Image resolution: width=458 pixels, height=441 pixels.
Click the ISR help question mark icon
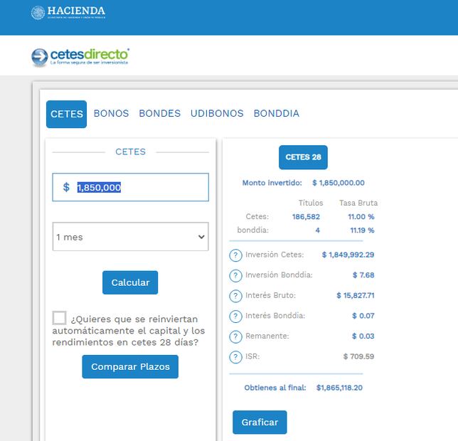(x=236, y=357)
